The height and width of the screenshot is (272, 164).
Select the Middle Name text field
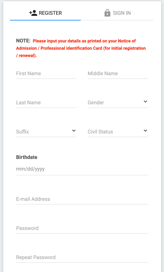(118, 74)
